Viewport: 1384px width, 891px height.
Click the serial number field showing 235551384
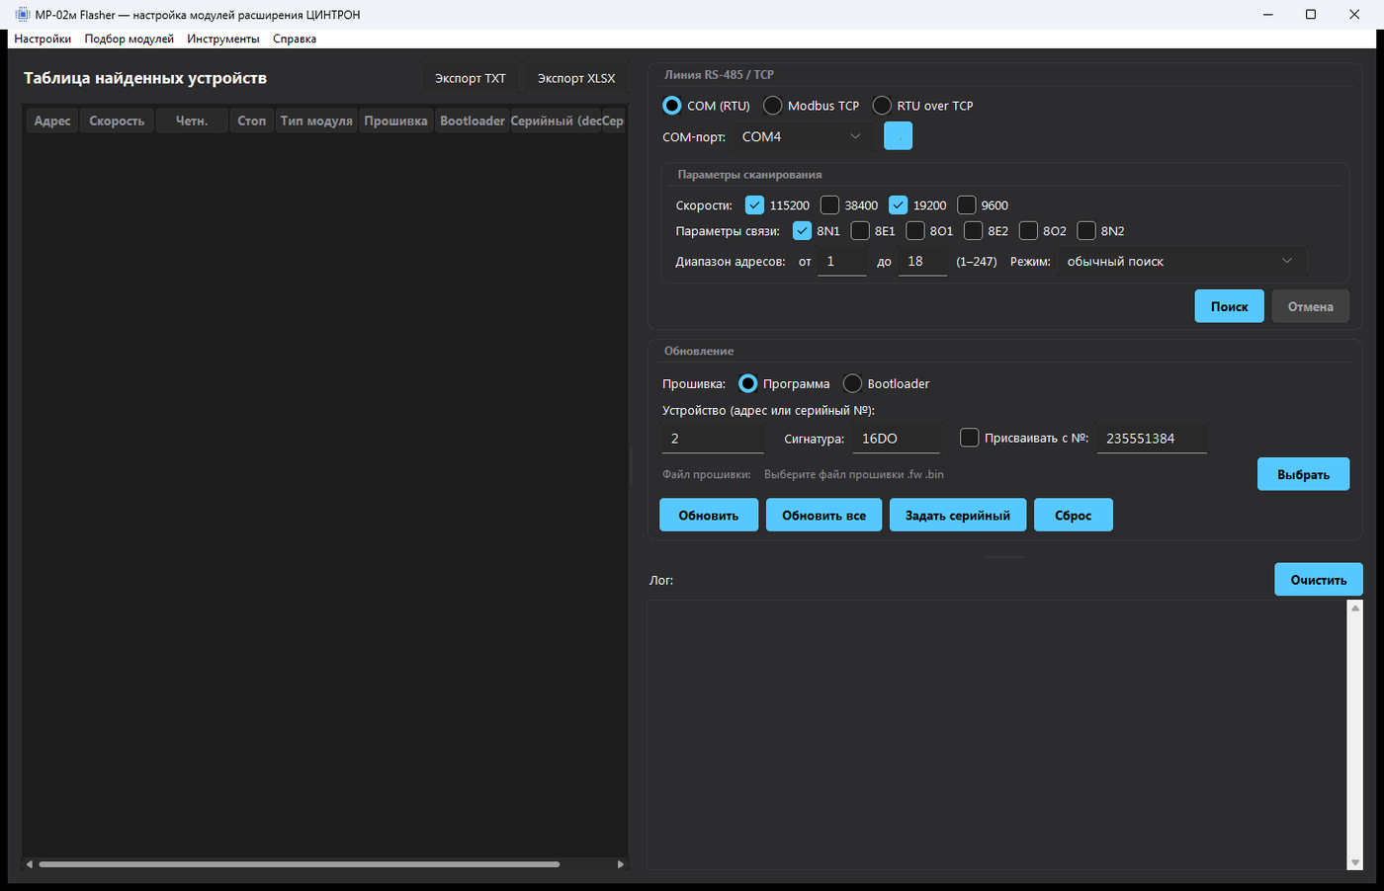point(1152,439)
